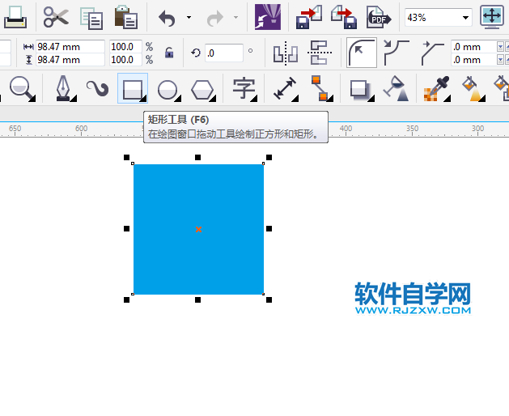Select the Drop Shadow tool

click(361, 90)
